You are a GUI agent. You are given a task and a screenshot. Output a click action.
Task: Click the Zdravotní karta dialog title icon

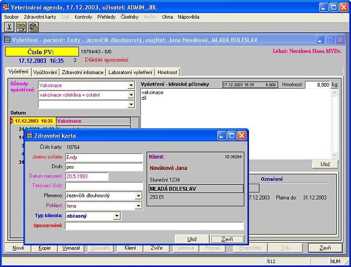click(x=29, y=135)
